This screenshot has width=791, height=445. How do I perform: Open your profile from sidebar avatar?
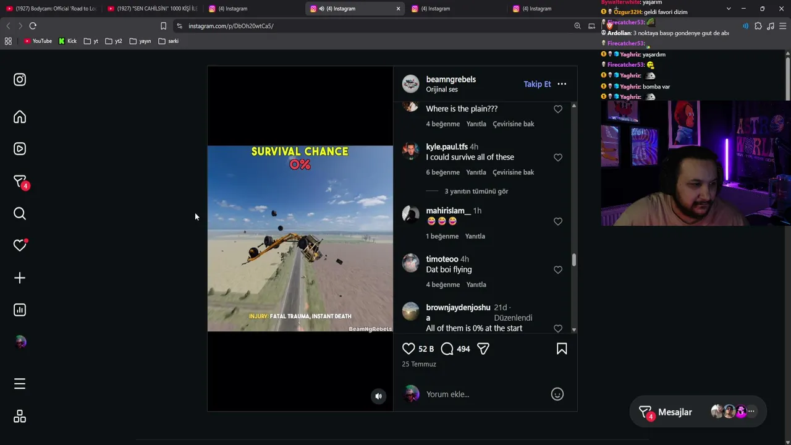pyautogui.click(x=20, y=342)
